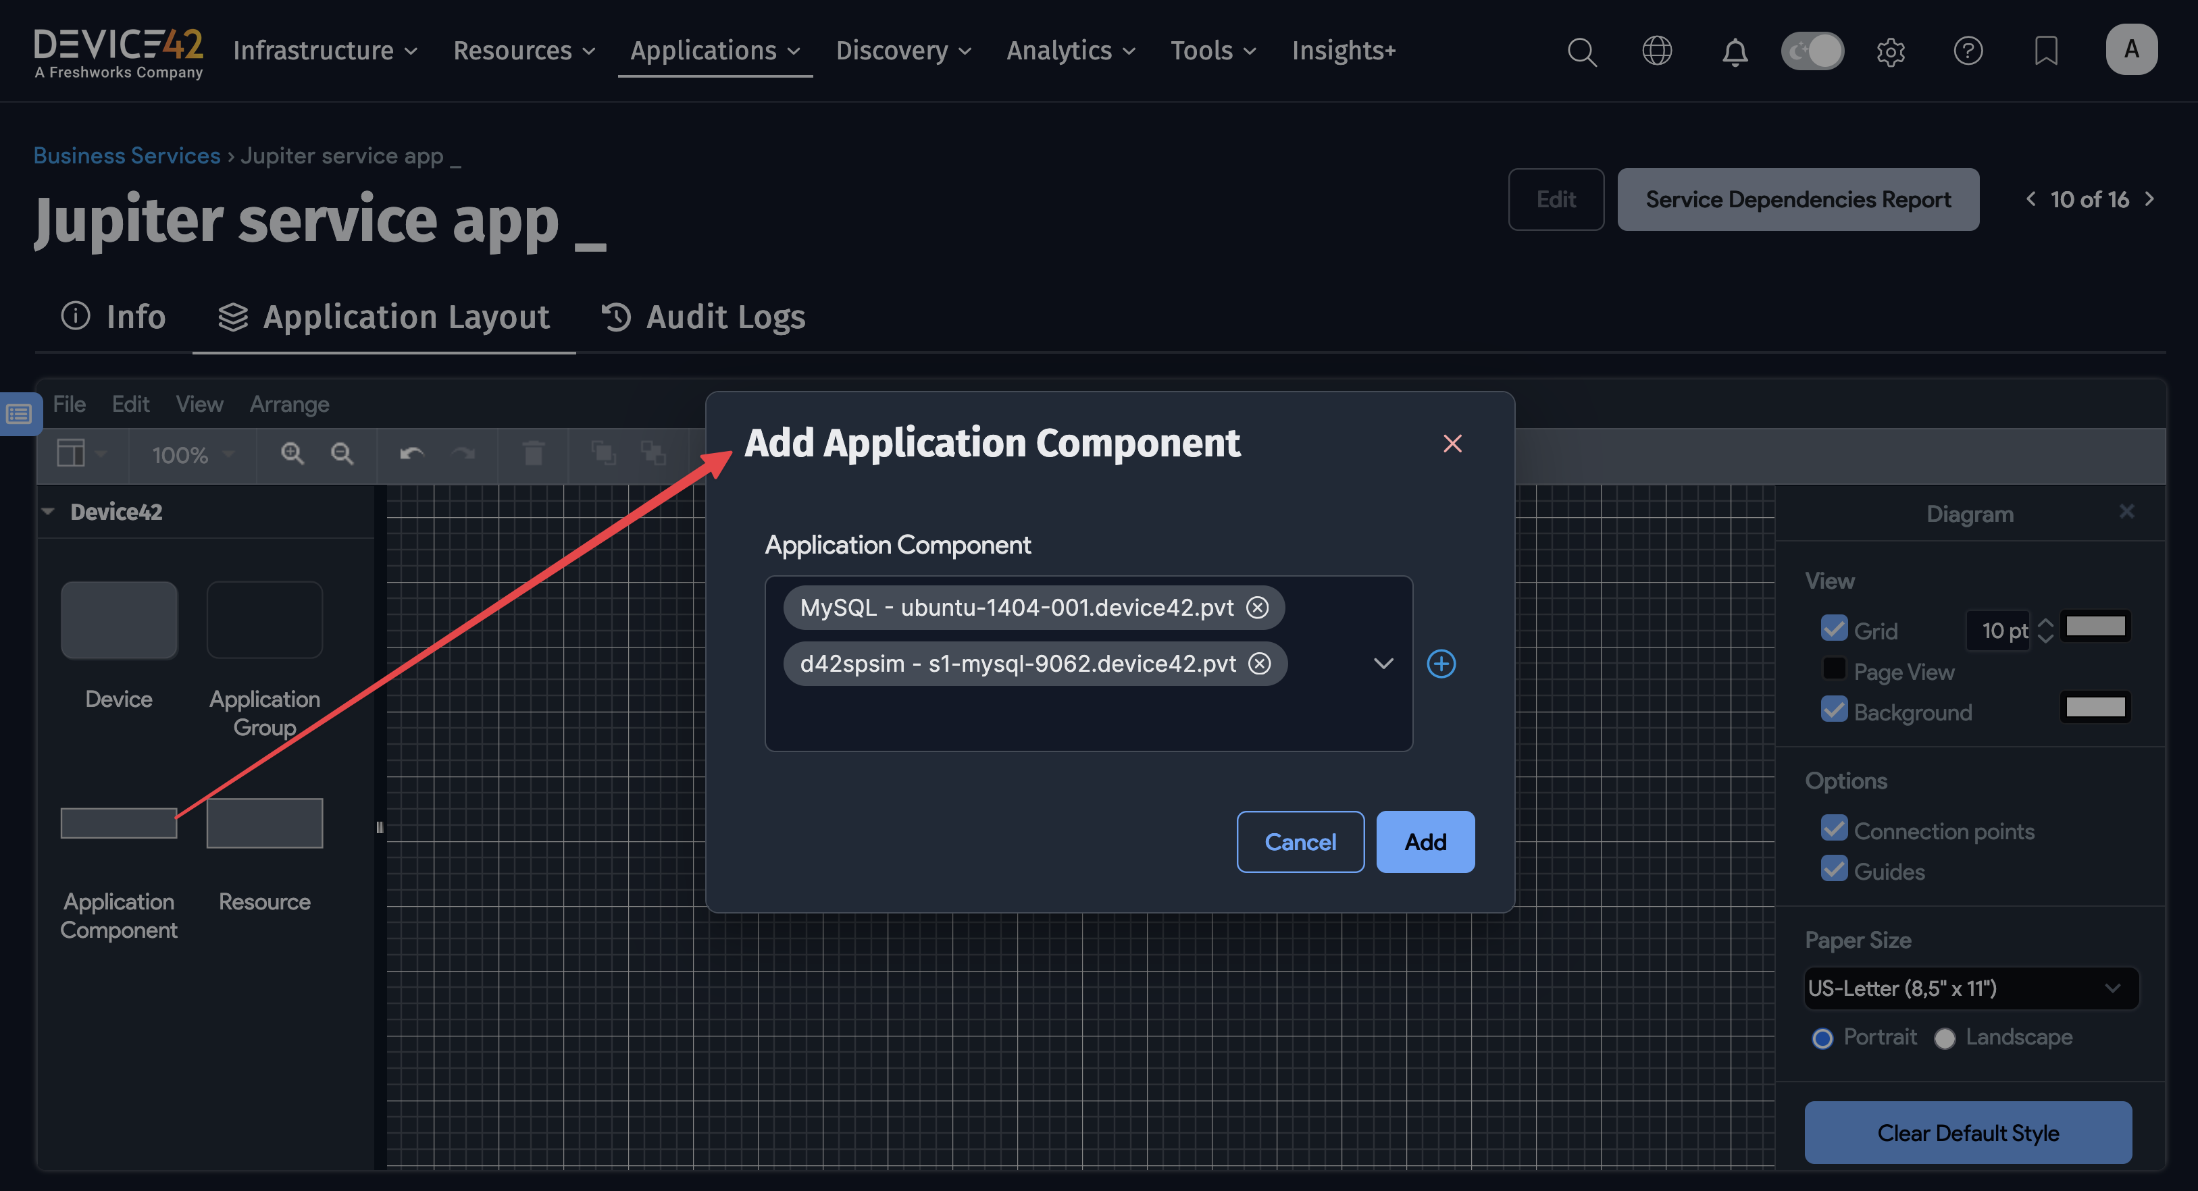Click the Clear Default Style button

click(1968, 1133)
